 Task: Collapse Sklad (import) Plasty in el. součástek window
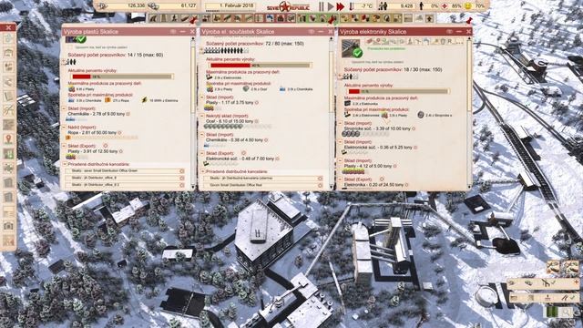202,97
